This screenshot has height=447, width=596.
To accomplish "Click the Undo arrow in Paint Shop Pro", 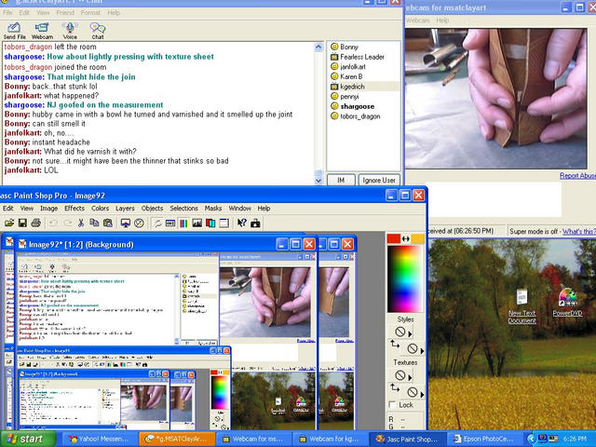I will tap(54, 223).
